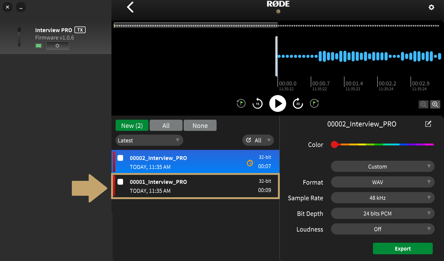Skip forward by 30 seconds

click(298, 104)
